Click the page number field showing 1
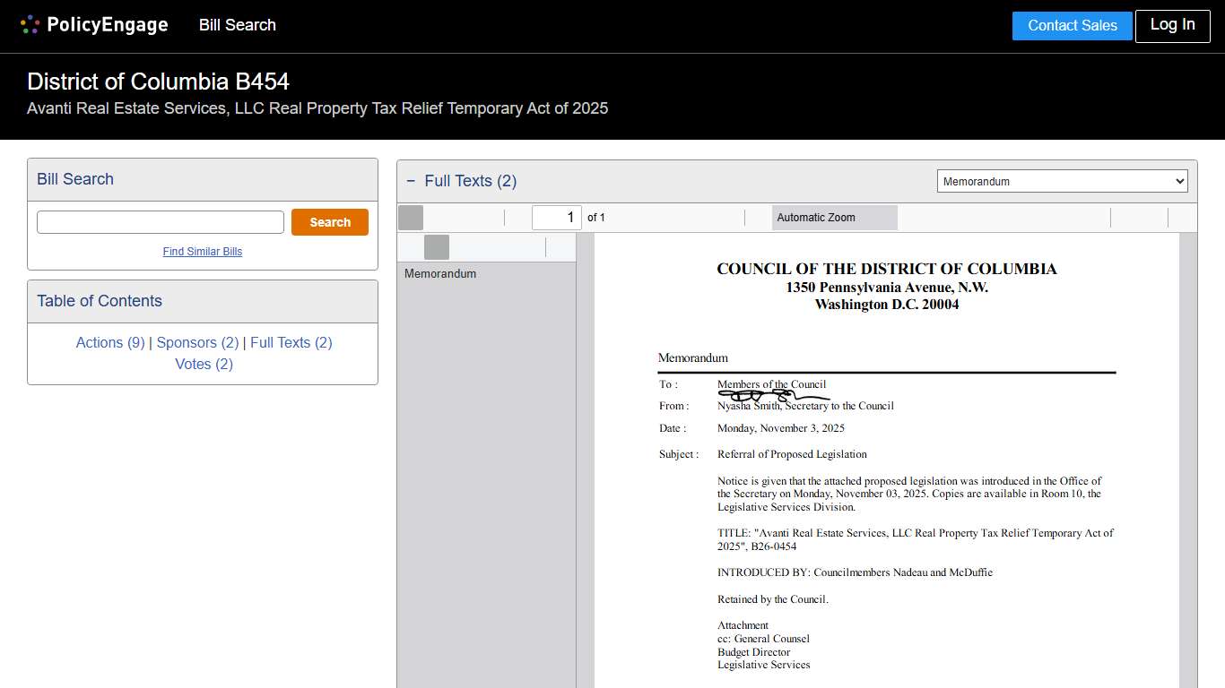 coord(556,217)
